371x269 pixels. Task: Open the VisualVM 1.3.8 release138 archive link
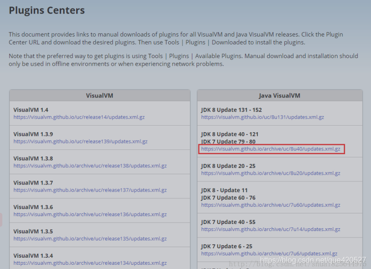coord(90,166)
